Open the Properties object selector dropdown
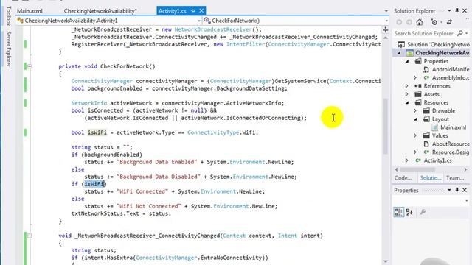Screen dimensions: 472x265 [x=467, y=201]
